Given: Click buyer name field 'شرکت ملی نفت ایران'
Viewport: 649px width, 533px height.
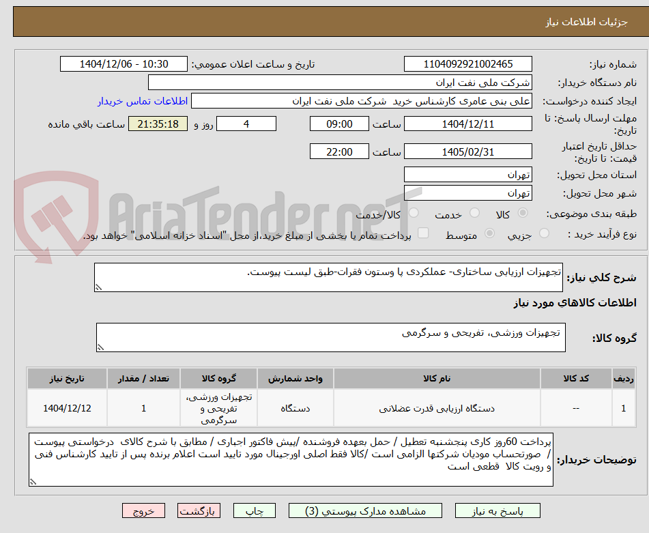Looking at the screenshot, I should (x=340, y=83).
